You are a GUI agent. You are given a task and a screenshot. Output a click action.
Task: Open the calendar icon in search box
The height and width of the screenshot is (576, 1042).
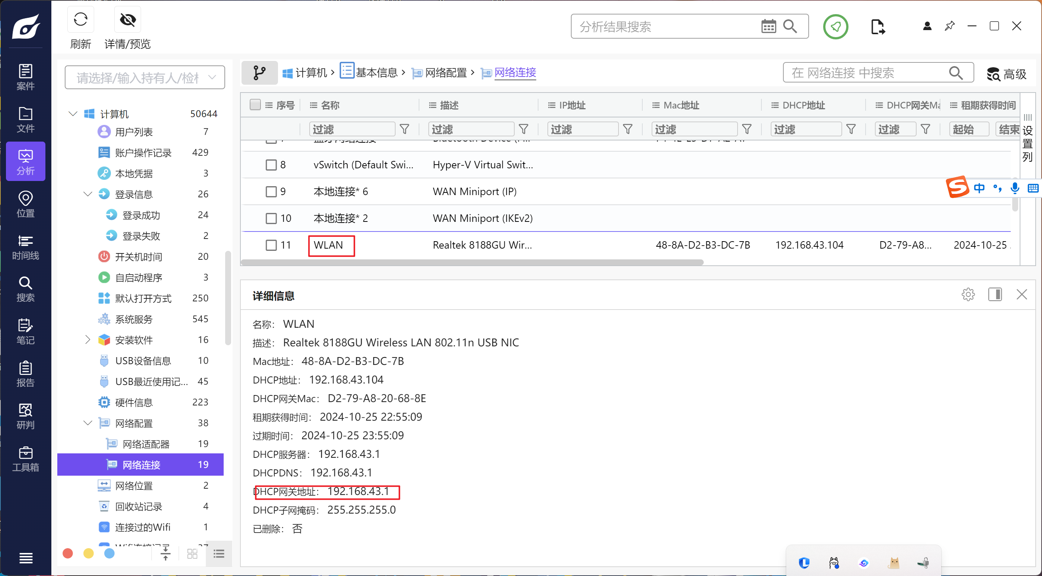(768, 27)
